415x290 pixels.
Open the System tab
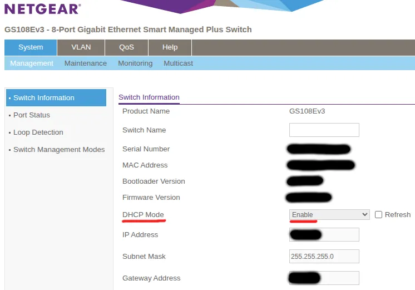tap(31, 47)
